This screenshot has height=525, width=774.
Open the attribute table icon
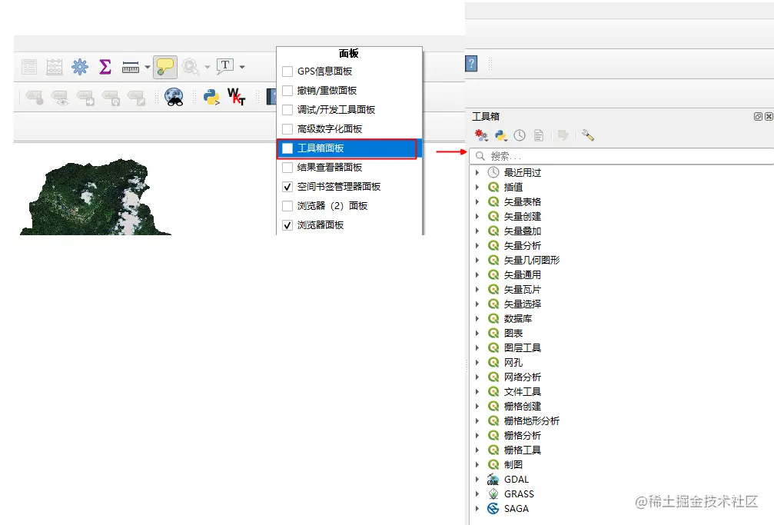point(29,67)
